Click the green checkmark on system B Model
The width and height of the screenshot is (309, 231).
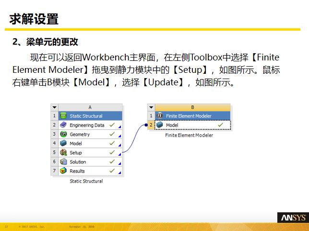point(221,125)
